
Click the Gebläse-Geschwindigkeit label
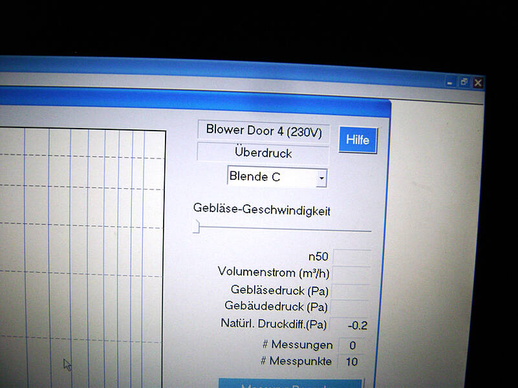[x=262, y=210]
